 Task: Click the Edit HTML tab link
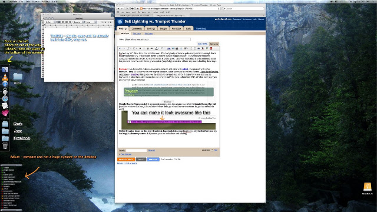click(203, 44)
